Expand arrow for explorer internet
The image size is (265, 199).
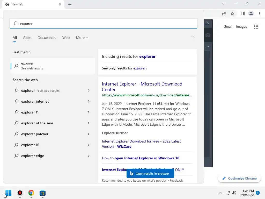pos(89,101)
